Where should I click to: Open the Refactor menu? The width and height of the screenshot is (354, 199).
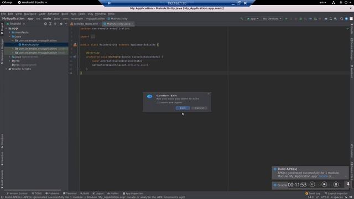pyautogui.click(x=53, y=14)
